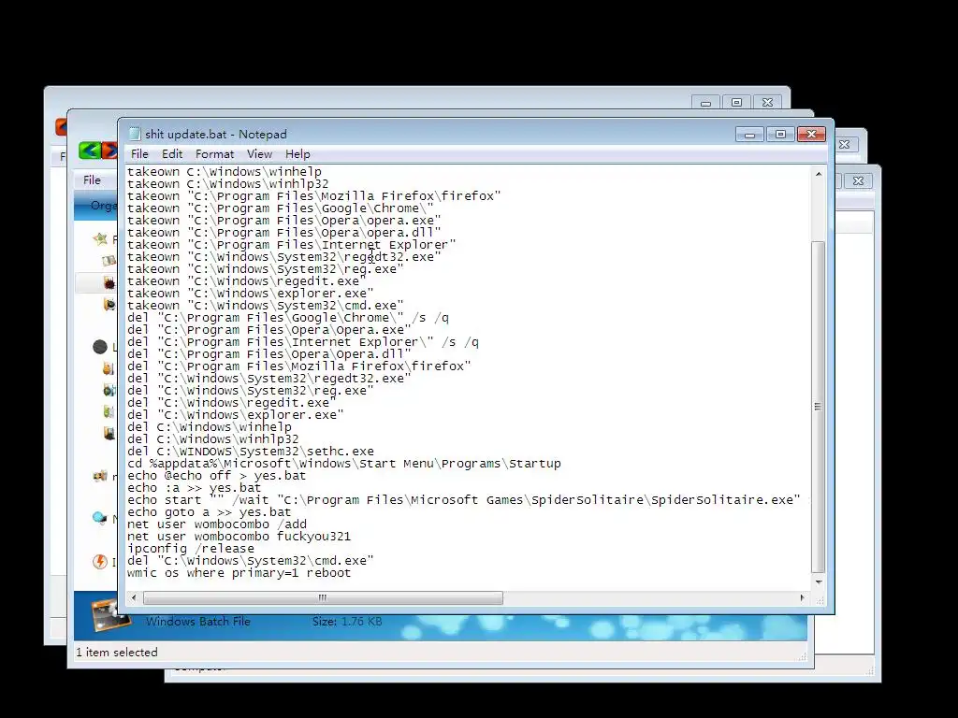Select the dark round icon in Explorer sidebar
This screenshot has width=958, height=718.
100,347
